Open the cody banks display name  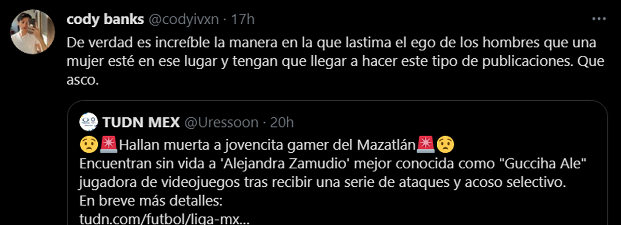tap(106, 20)
